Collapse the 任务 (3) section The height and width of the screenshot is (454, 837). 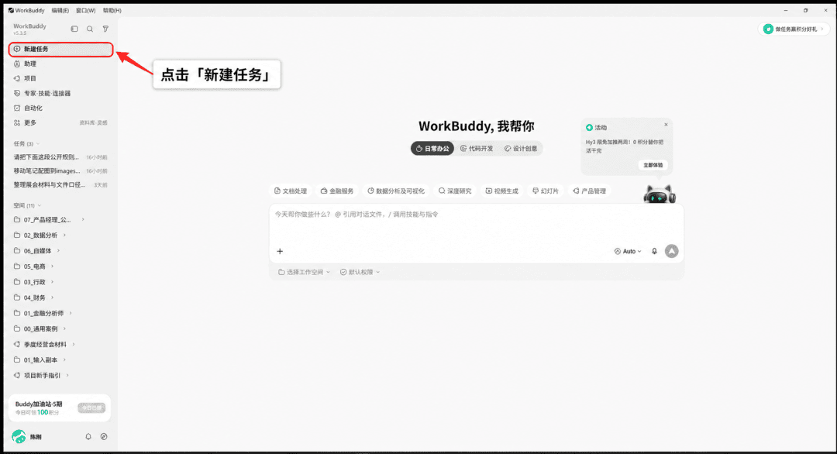click(26, 143)
